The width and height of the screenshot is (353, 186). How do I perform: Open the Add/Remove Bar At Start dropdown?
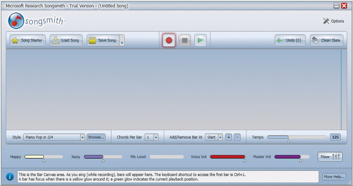214,137
